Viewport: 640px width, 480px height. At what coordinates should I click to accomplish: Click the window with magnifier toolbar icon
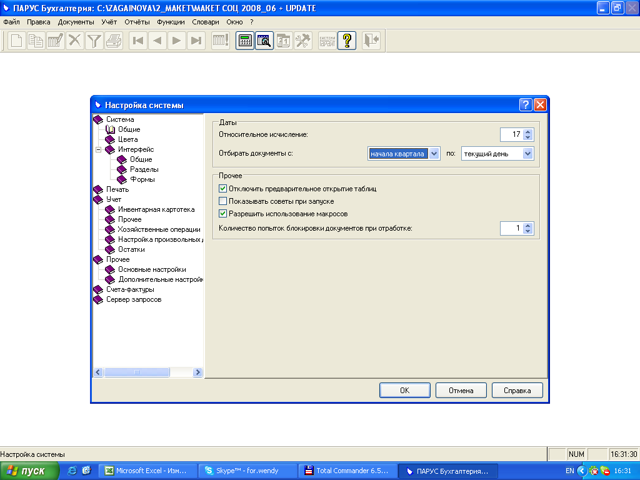[264, 41]
